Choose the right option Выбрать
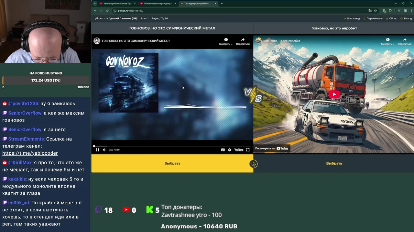Viewport: 414px width, 232px height. [334, 163]
